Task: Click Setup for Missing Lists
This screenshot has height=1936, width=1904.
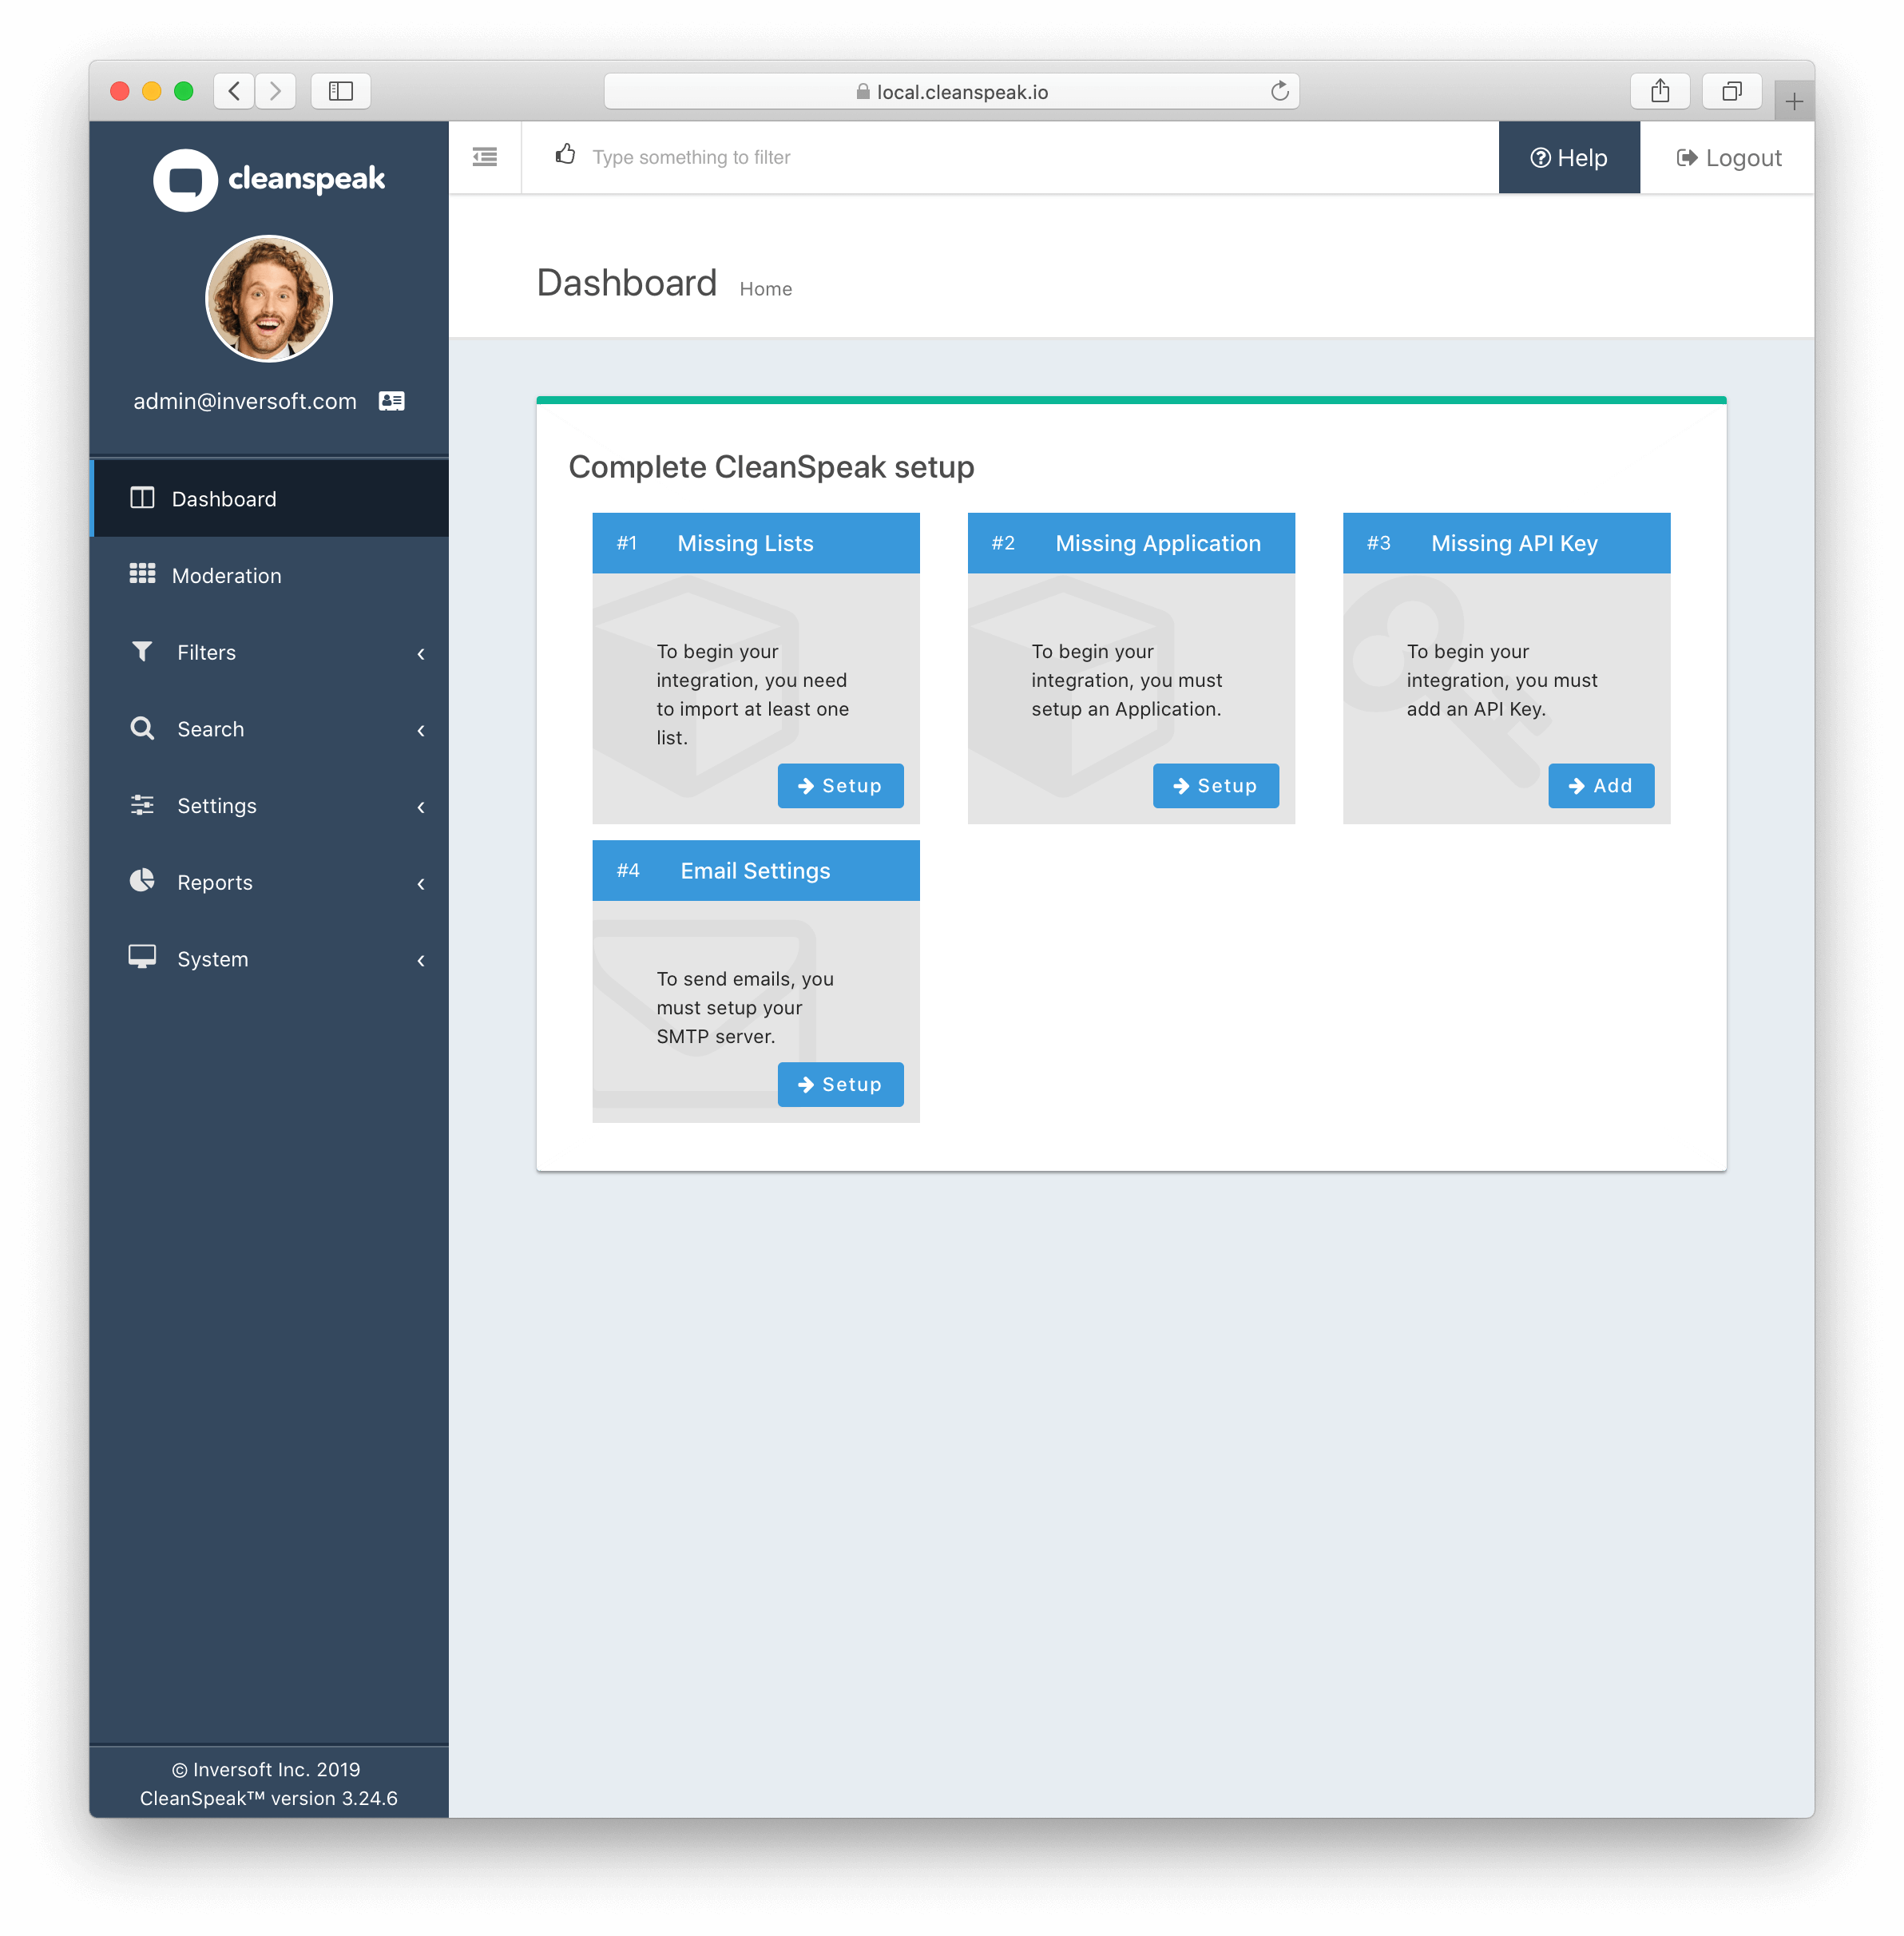Action: pyautogui.click(x=840, y=784)
